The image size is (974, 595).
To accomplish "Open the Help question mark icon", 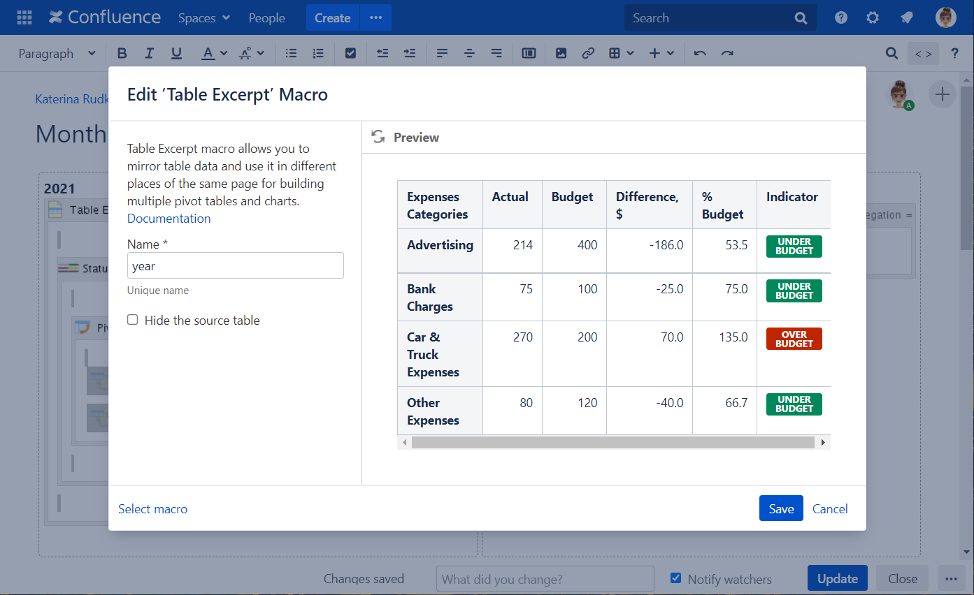I will click(841, 18).
